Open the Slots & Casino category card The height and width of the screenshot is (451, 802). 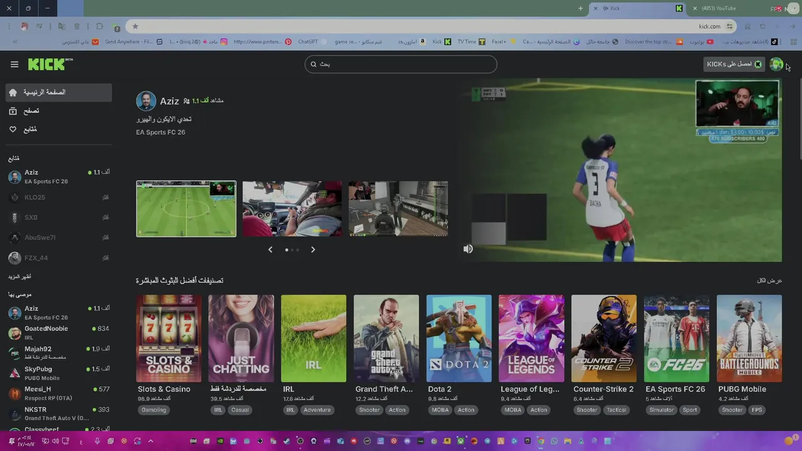tap(169, 338)
